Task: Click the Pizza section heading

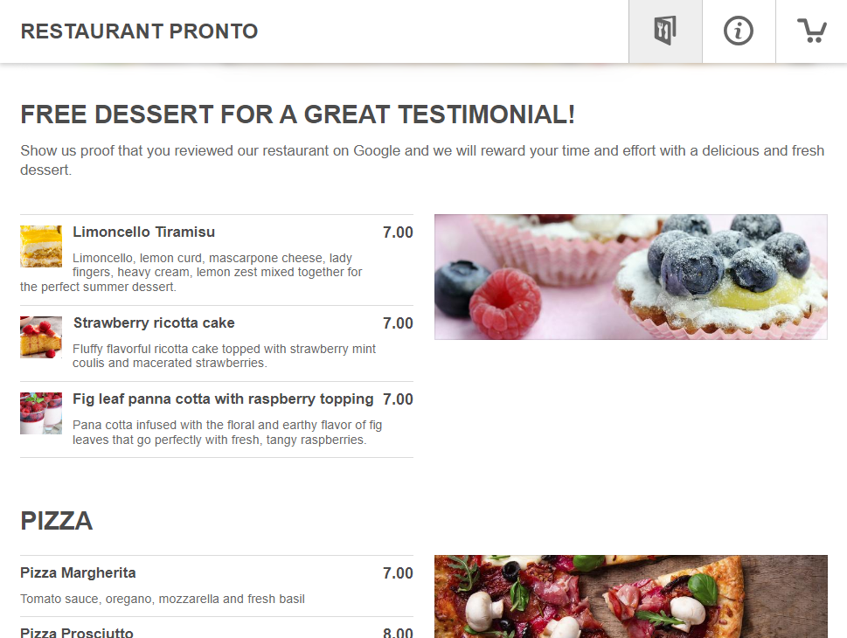Action: pos(56,521)
